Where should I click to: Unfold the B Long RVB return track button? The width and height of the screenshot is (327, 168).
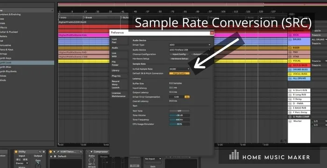coord(290,95)
